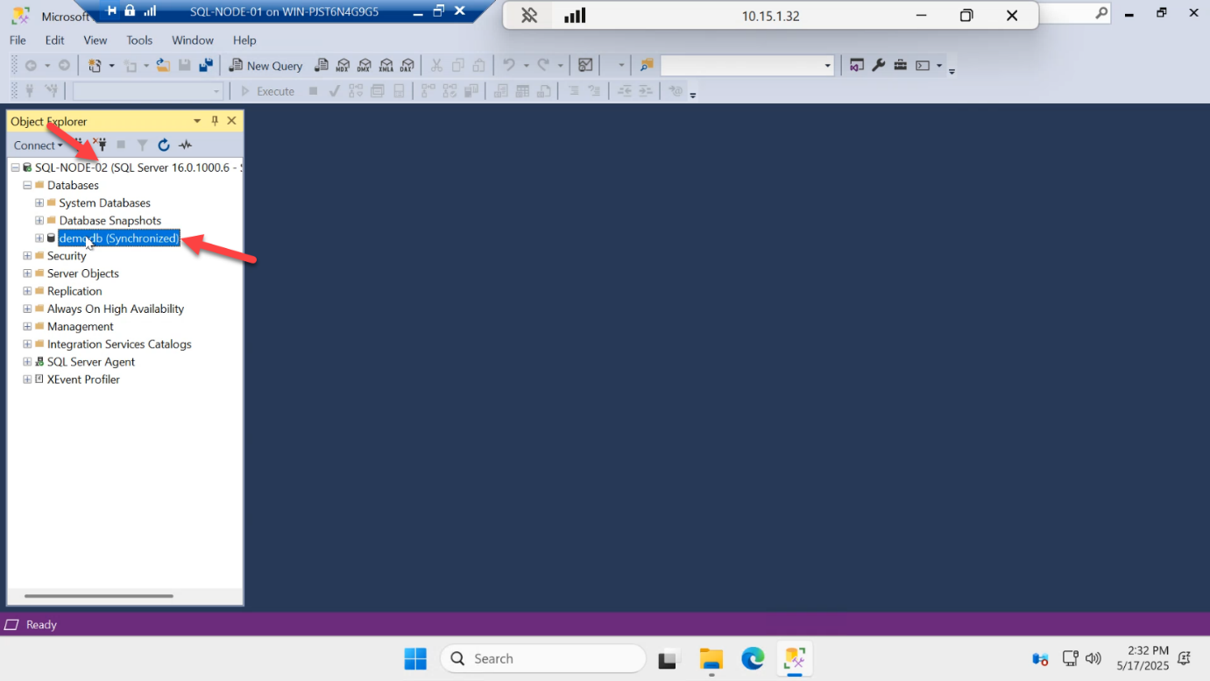The height and width of the screenshot is (681, 1210).
Task: Click the command window icon in toolbar
Action: pos(923,66)
